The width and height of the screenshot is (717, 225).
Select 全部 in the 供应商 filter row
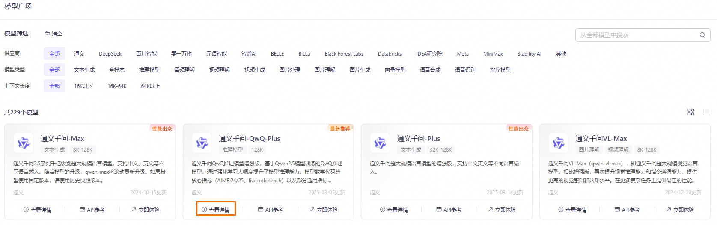tap(54, 53)
